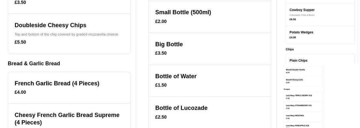Pick the Morelli Honeycomb item
The height and width of the screenshot is (128, 360).
(303, 81)
